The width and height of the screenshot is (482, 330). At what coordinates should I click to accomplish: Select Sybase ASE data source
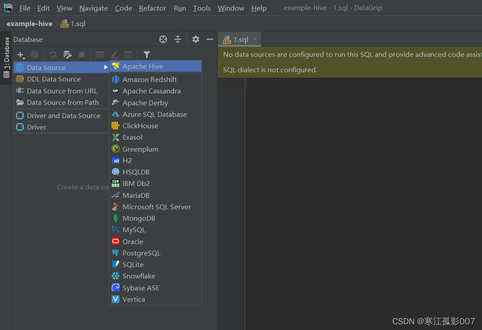pos(156,288)
